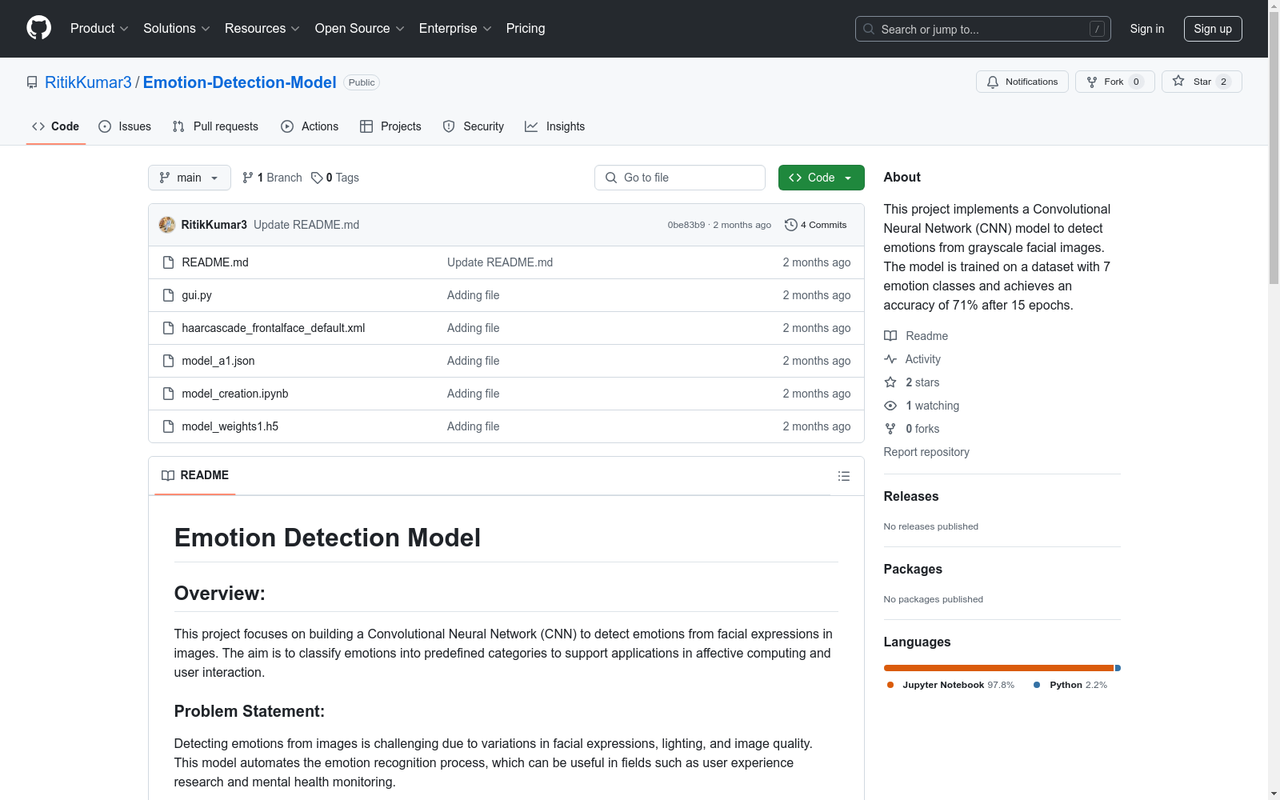Open the model_creation.ipynb file
Image resolution: width=1280 pixels, height=800 pixels.
tap(235, 394)
